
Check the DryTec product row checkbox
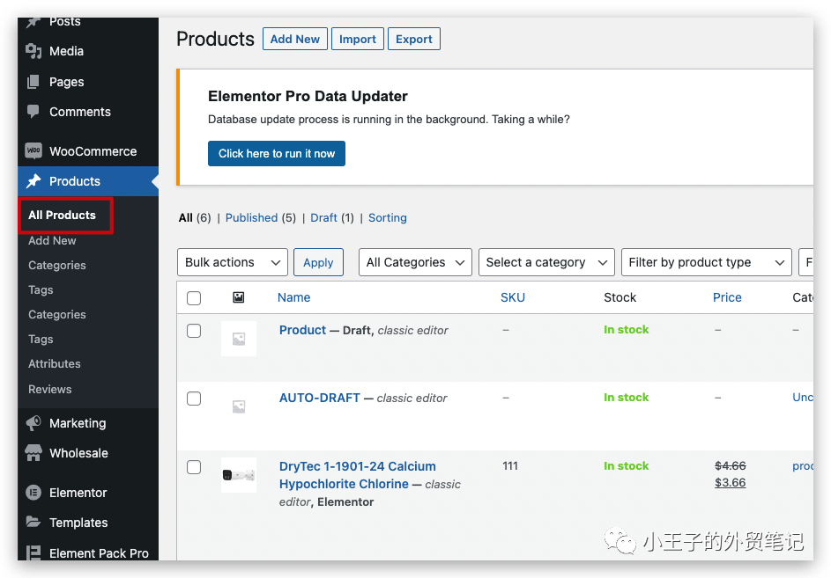pyautogui.click(x=194, y=467)
